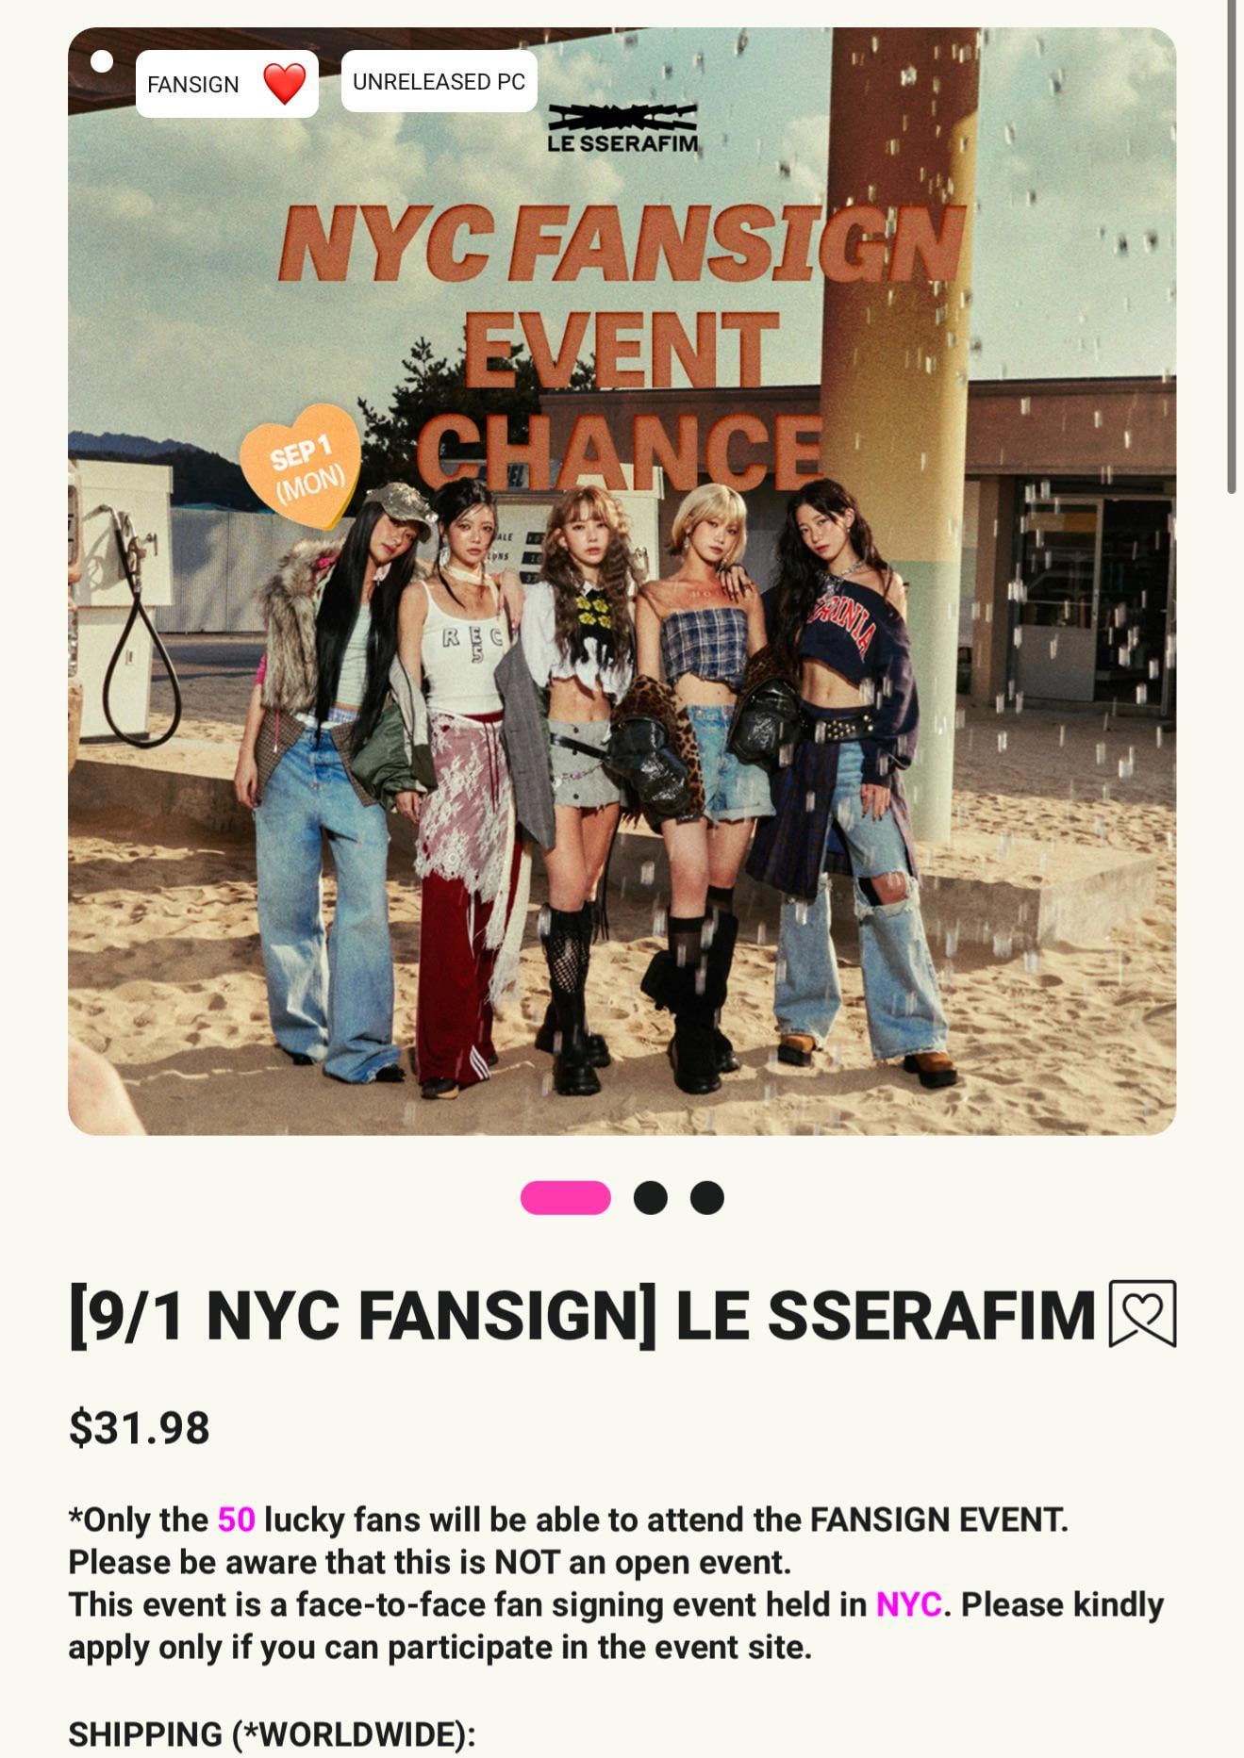
Task: Click the $31.98 price text
Action: (140, 1427)
